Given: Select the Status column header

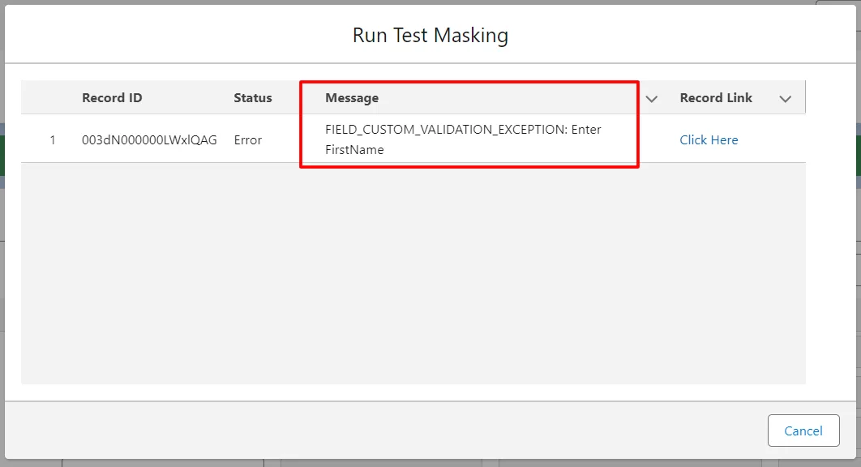Looking at the screenshot, I should tap(252, 97).
